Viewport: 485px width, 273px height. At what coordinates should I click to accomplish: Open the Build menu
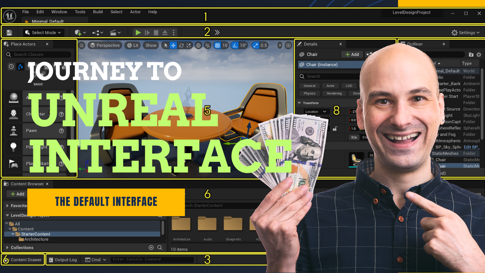[98, 12]
